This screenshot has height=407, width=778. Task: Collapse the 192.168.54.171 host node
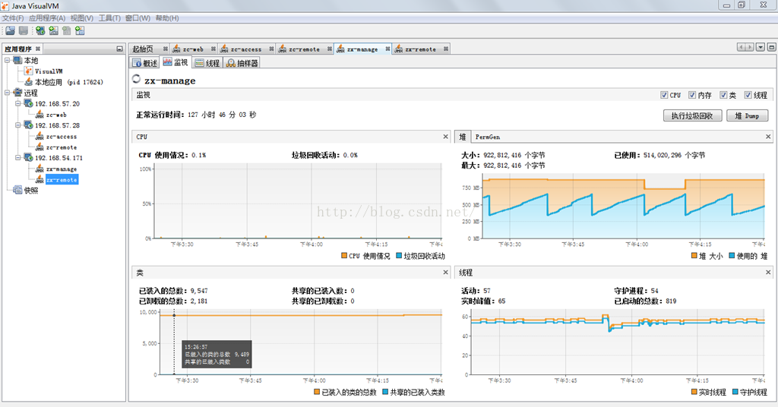pos(18,158)
